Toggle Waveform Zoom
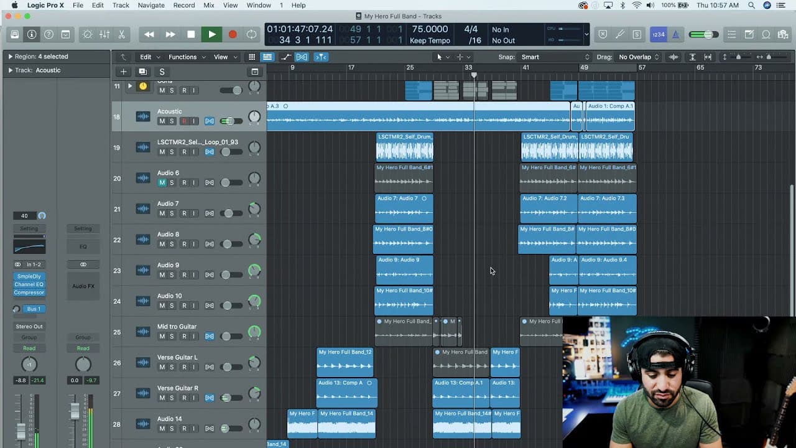796x448 pixels. 673,57
